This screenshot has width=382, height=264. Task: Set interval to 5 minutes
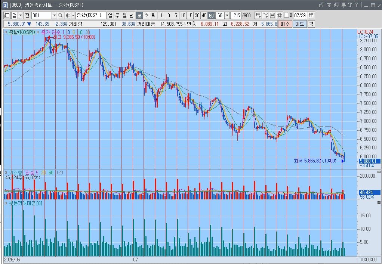(176, 15)
